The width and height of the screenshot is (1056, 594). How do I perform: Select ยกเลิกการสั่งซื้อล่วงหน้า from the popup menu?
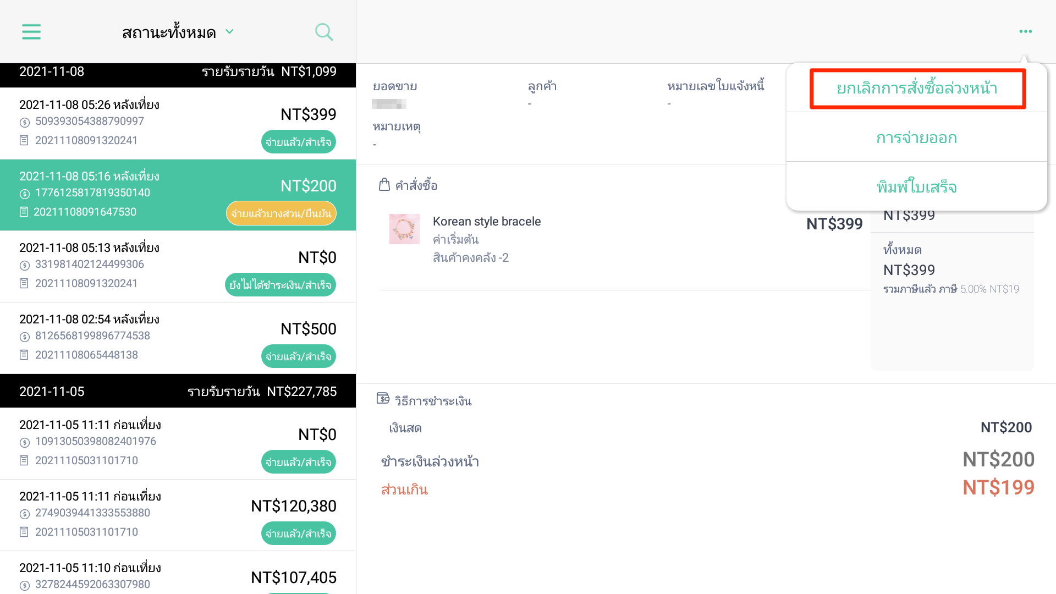(x=917, y=88)
